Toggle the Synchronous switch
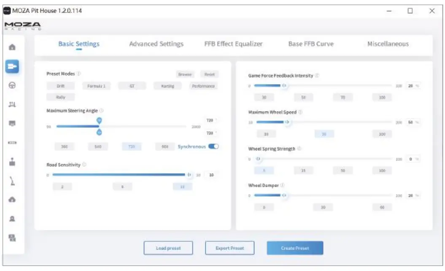Screen dimensions: 445x271 213,146
